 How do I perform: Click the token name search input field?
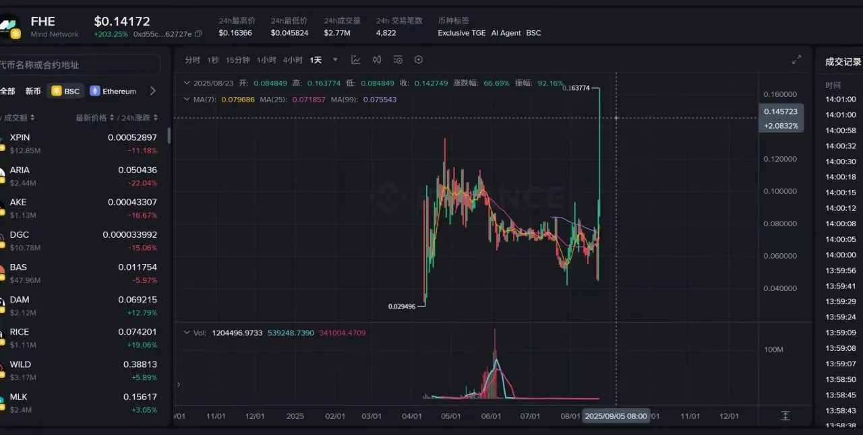[81, 65]
